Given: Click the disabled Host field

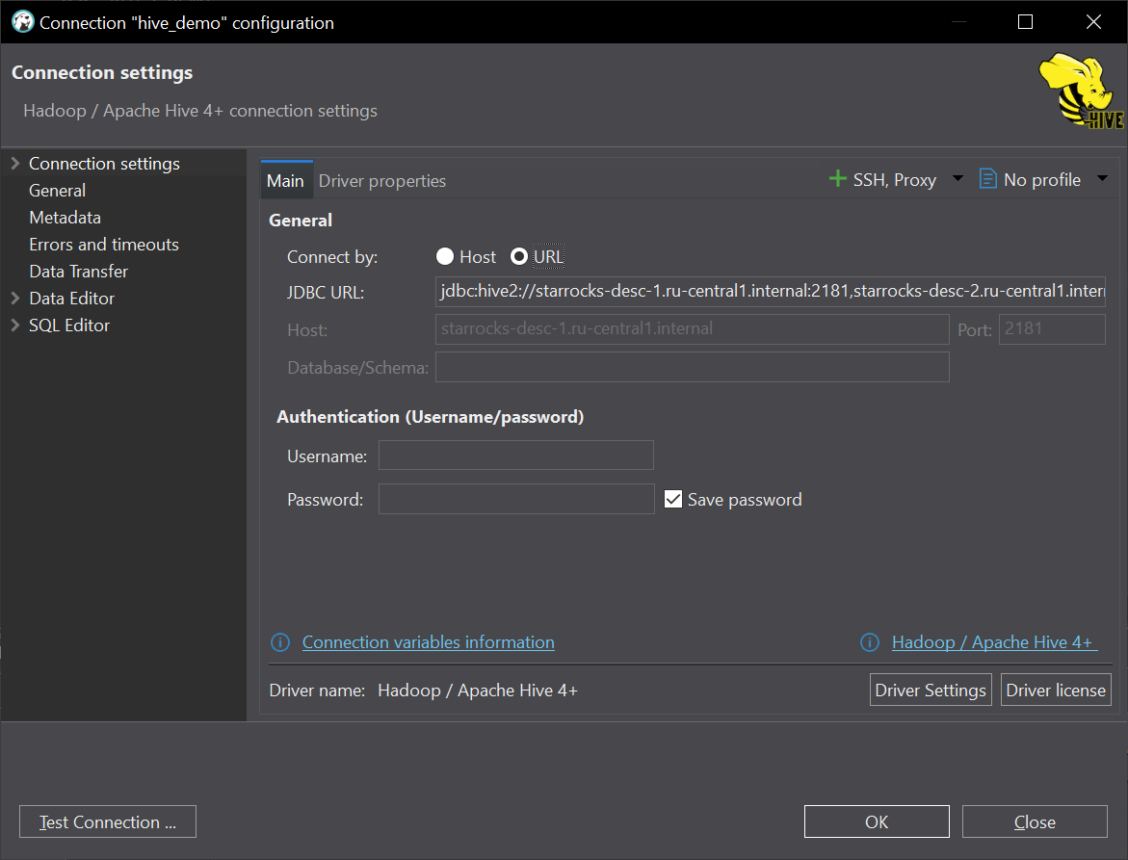Looking at the screenshot, I should (x=692, y=328).
